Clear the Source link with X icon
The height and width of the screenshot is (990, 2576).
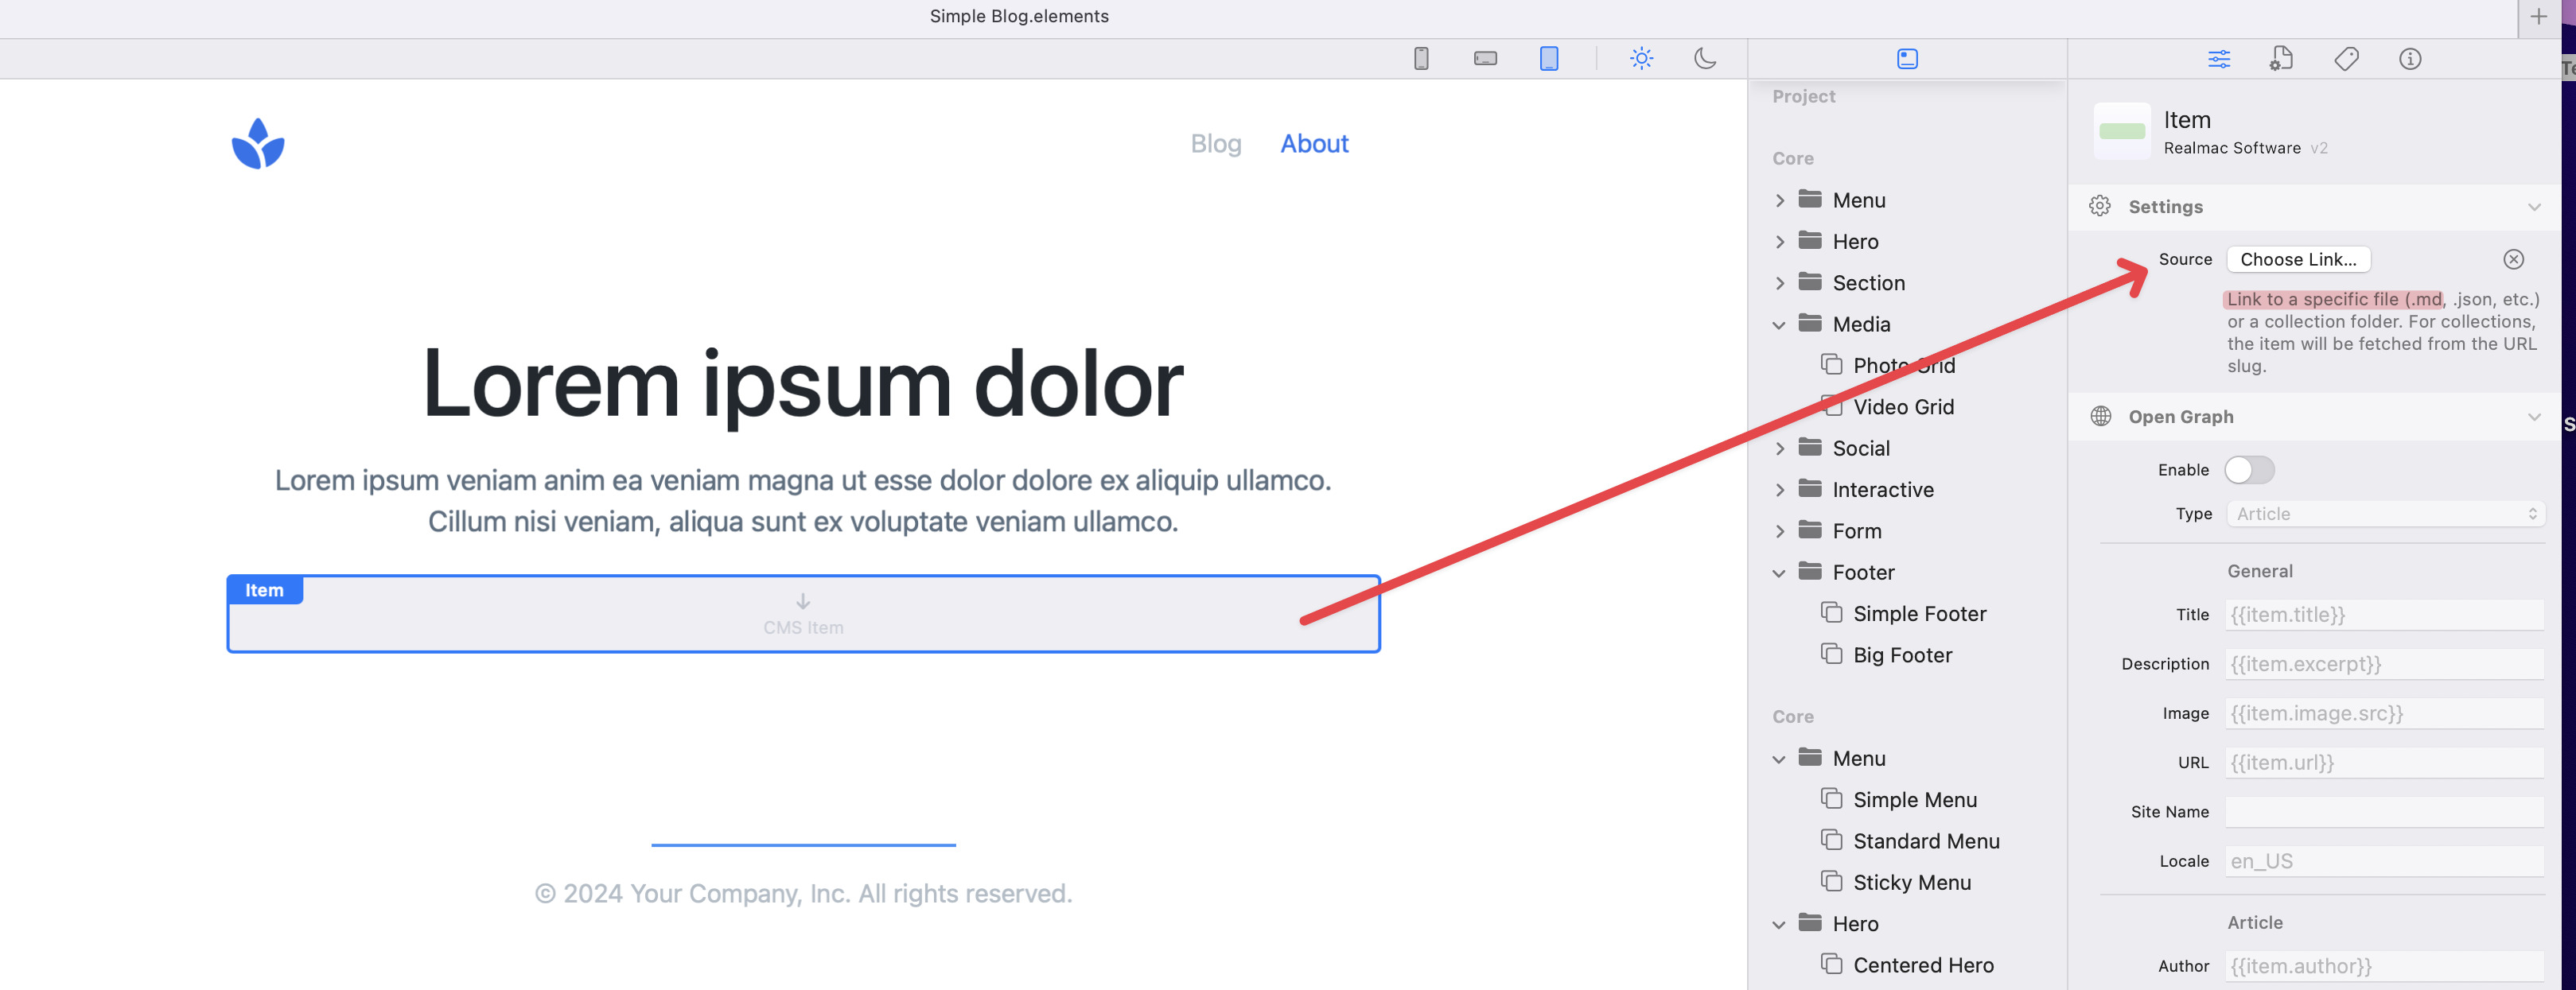click(2513, 260)
